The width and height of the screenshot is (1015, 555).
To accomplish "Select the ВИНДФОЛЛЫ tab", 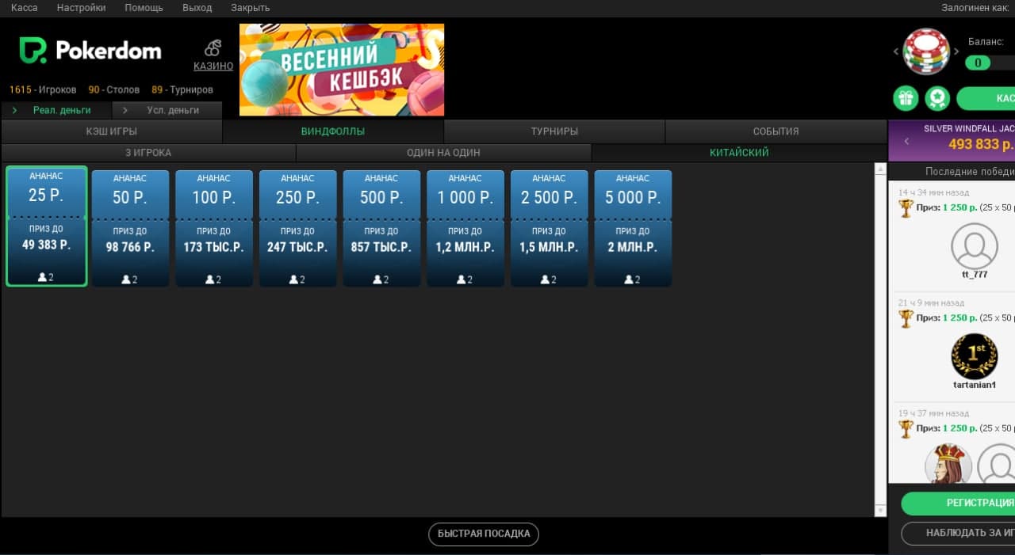I will [333, 131].
